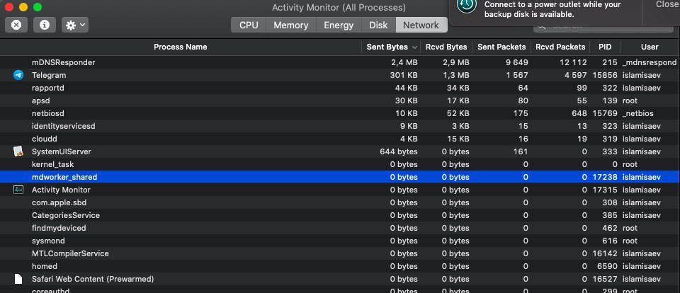
Task: Switch to the CPU tab
Action: 249,25
